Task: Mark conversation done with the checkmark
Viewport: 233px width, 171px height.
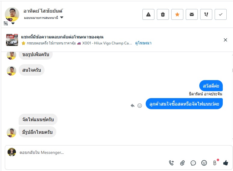Action: [x=221, y=14]
